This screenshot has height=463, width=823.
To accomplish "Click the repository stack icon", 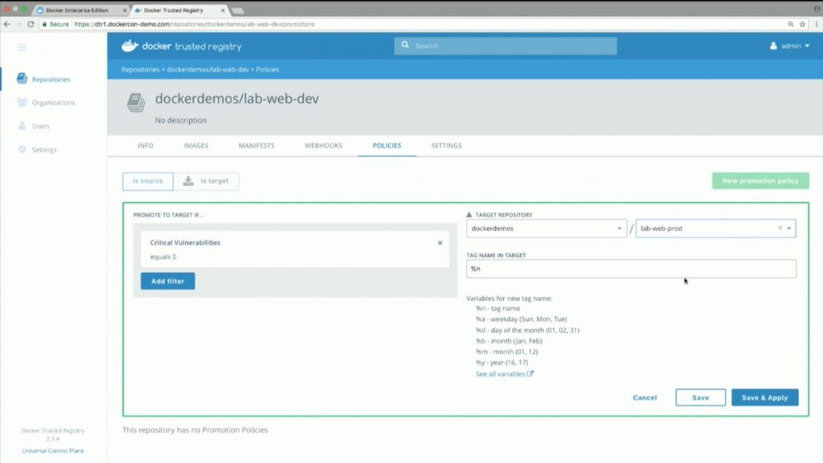I will [136, 102].
